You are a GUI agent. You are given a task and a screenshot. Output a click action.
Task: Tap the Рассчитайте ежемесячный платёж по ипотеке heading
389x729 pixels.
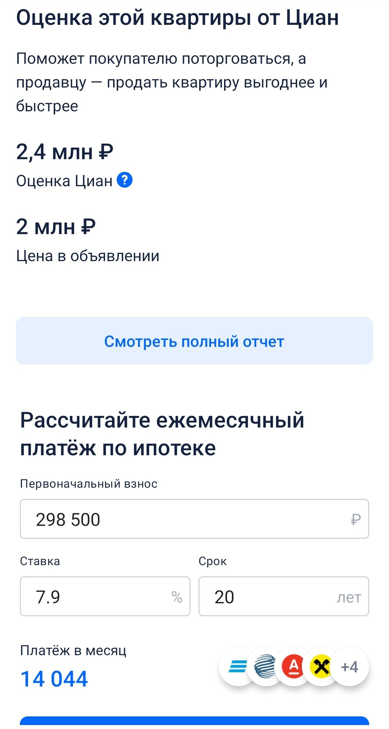tap(162, 434)
